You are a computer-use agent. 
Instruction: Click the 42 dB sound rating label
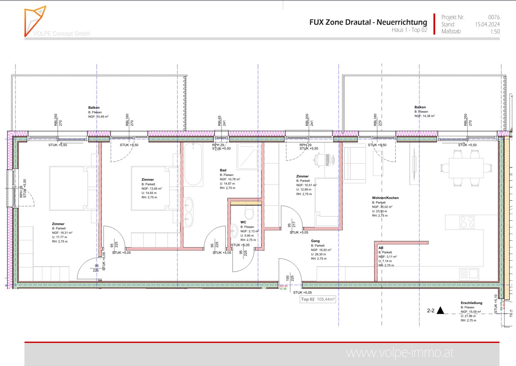pos(283,289)
